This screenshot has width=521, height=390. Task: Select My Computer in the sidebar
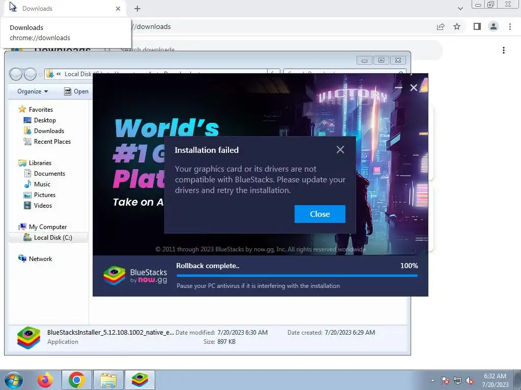tap(47, 227)
